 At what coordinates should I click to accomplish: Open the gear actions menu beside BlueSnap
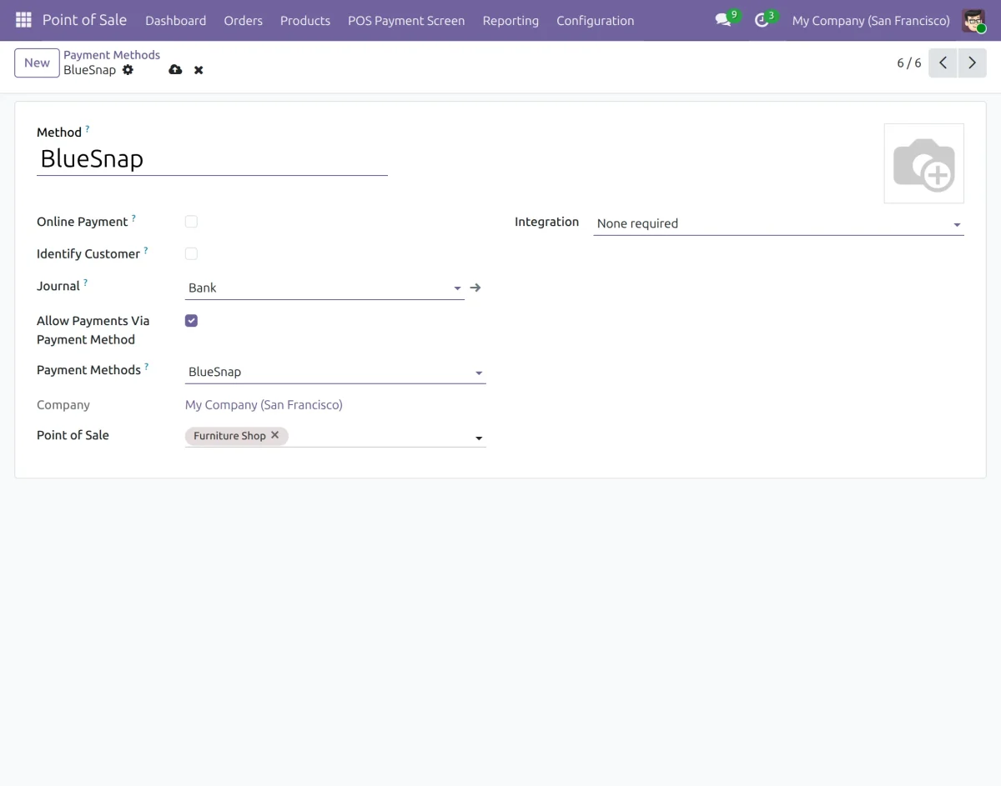click(128, 70)
